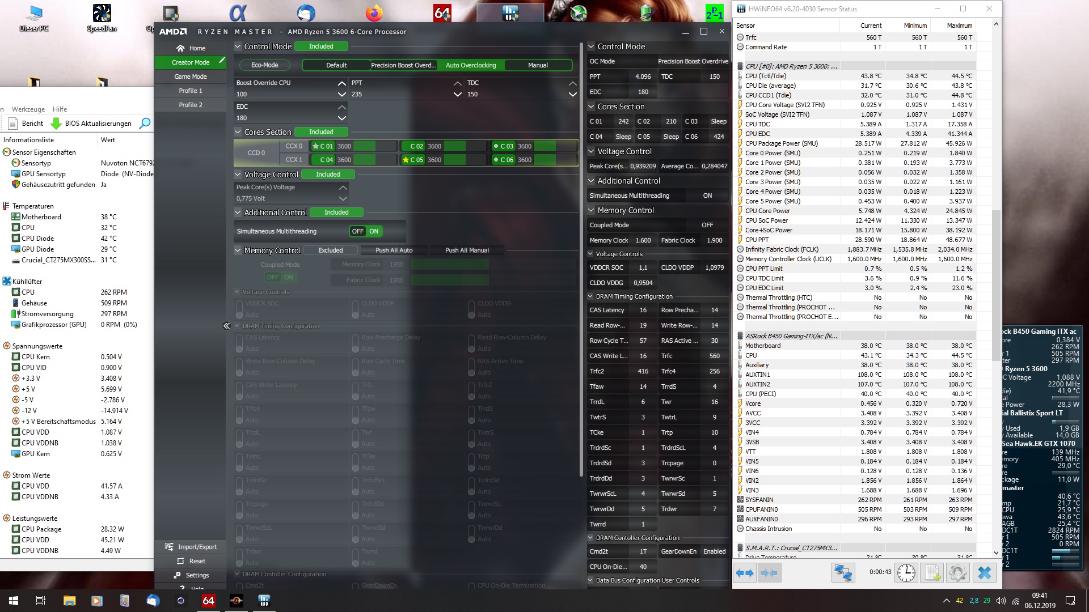Click the BIOS Aktualisierungen green arrow
The height and width of the screenshot is (612, 1089).
click(56, 124)
